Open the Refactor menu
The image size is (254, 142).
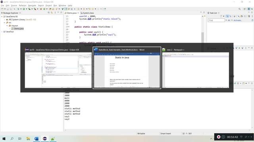click(23, 6)
